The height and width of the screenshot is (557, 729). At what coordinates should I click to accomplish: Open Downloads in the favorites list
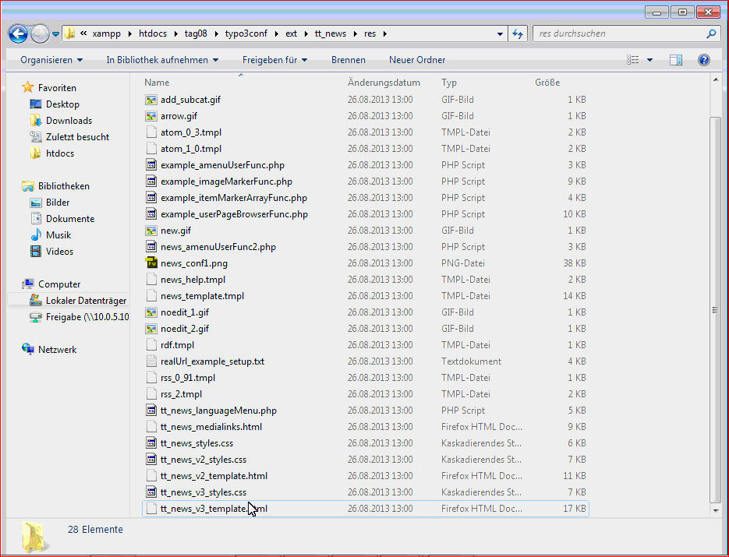tap(69, 121)
